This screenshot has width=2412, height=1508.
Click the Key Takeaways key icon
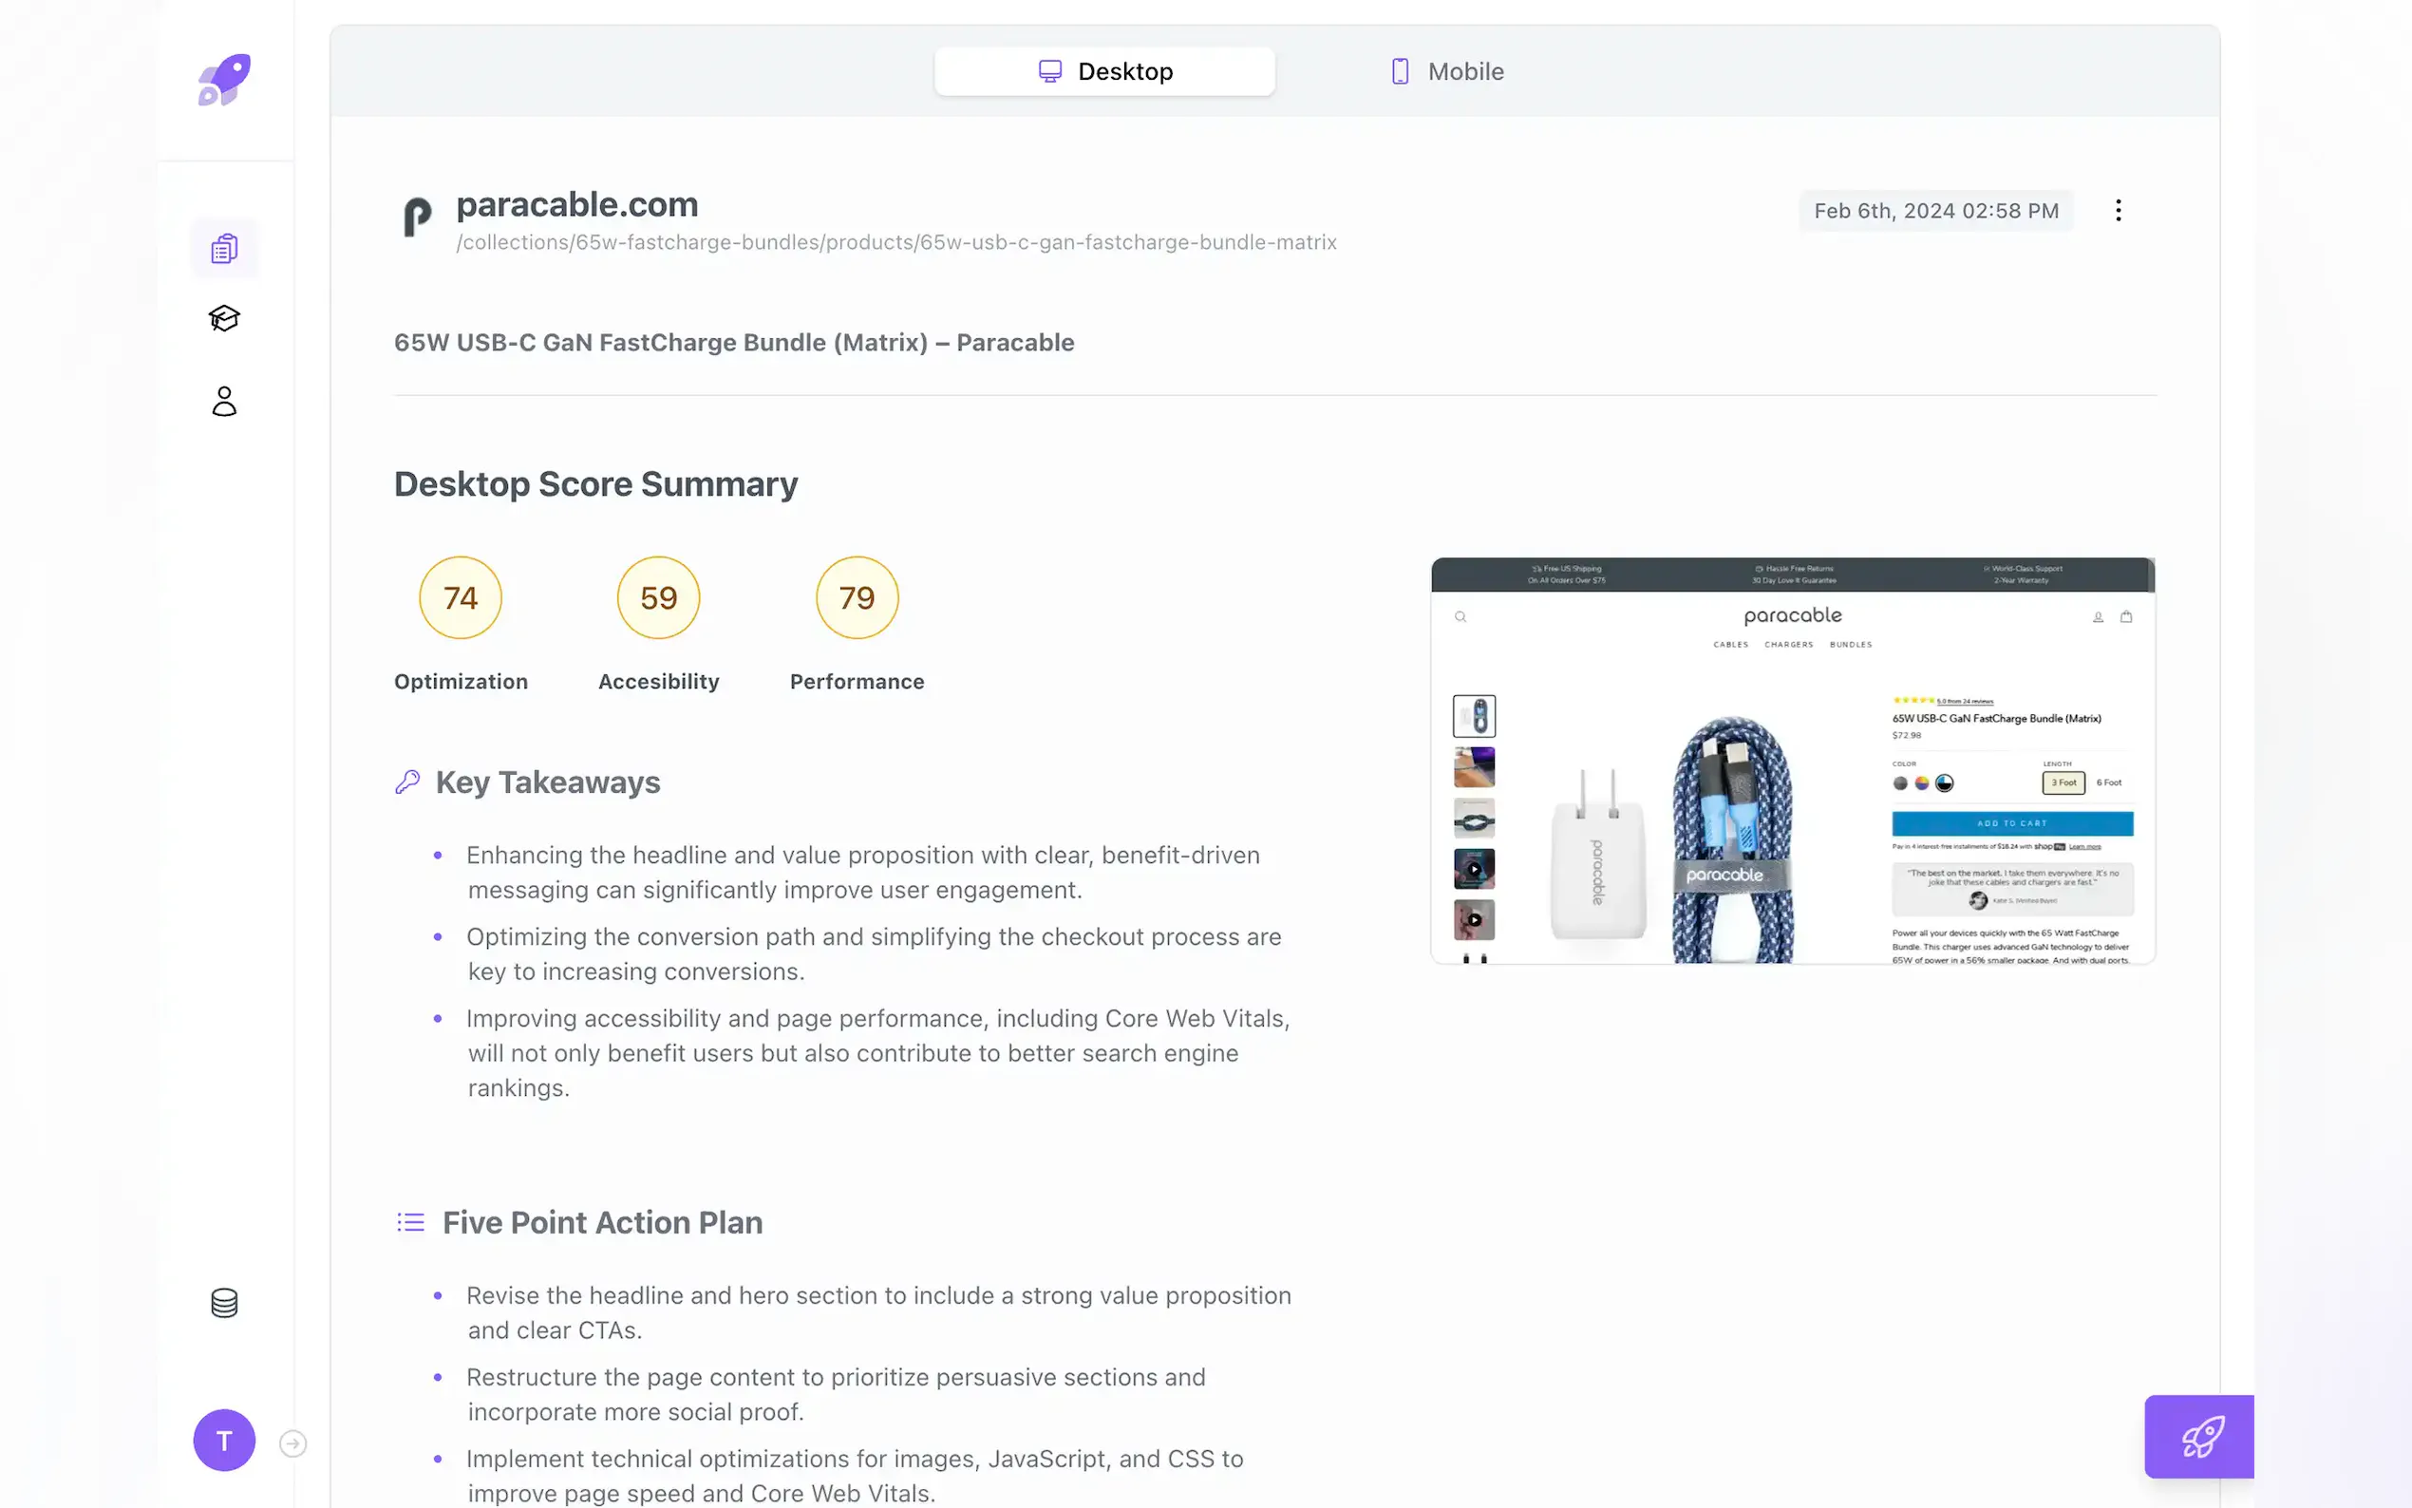pyautogui.click(x=407, y=782)
